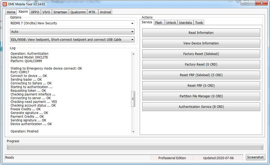This screenshot has width=270, height=165.
Task: Click 'Connecting to Sahara ... OK' log line
Action: point(31,83)
